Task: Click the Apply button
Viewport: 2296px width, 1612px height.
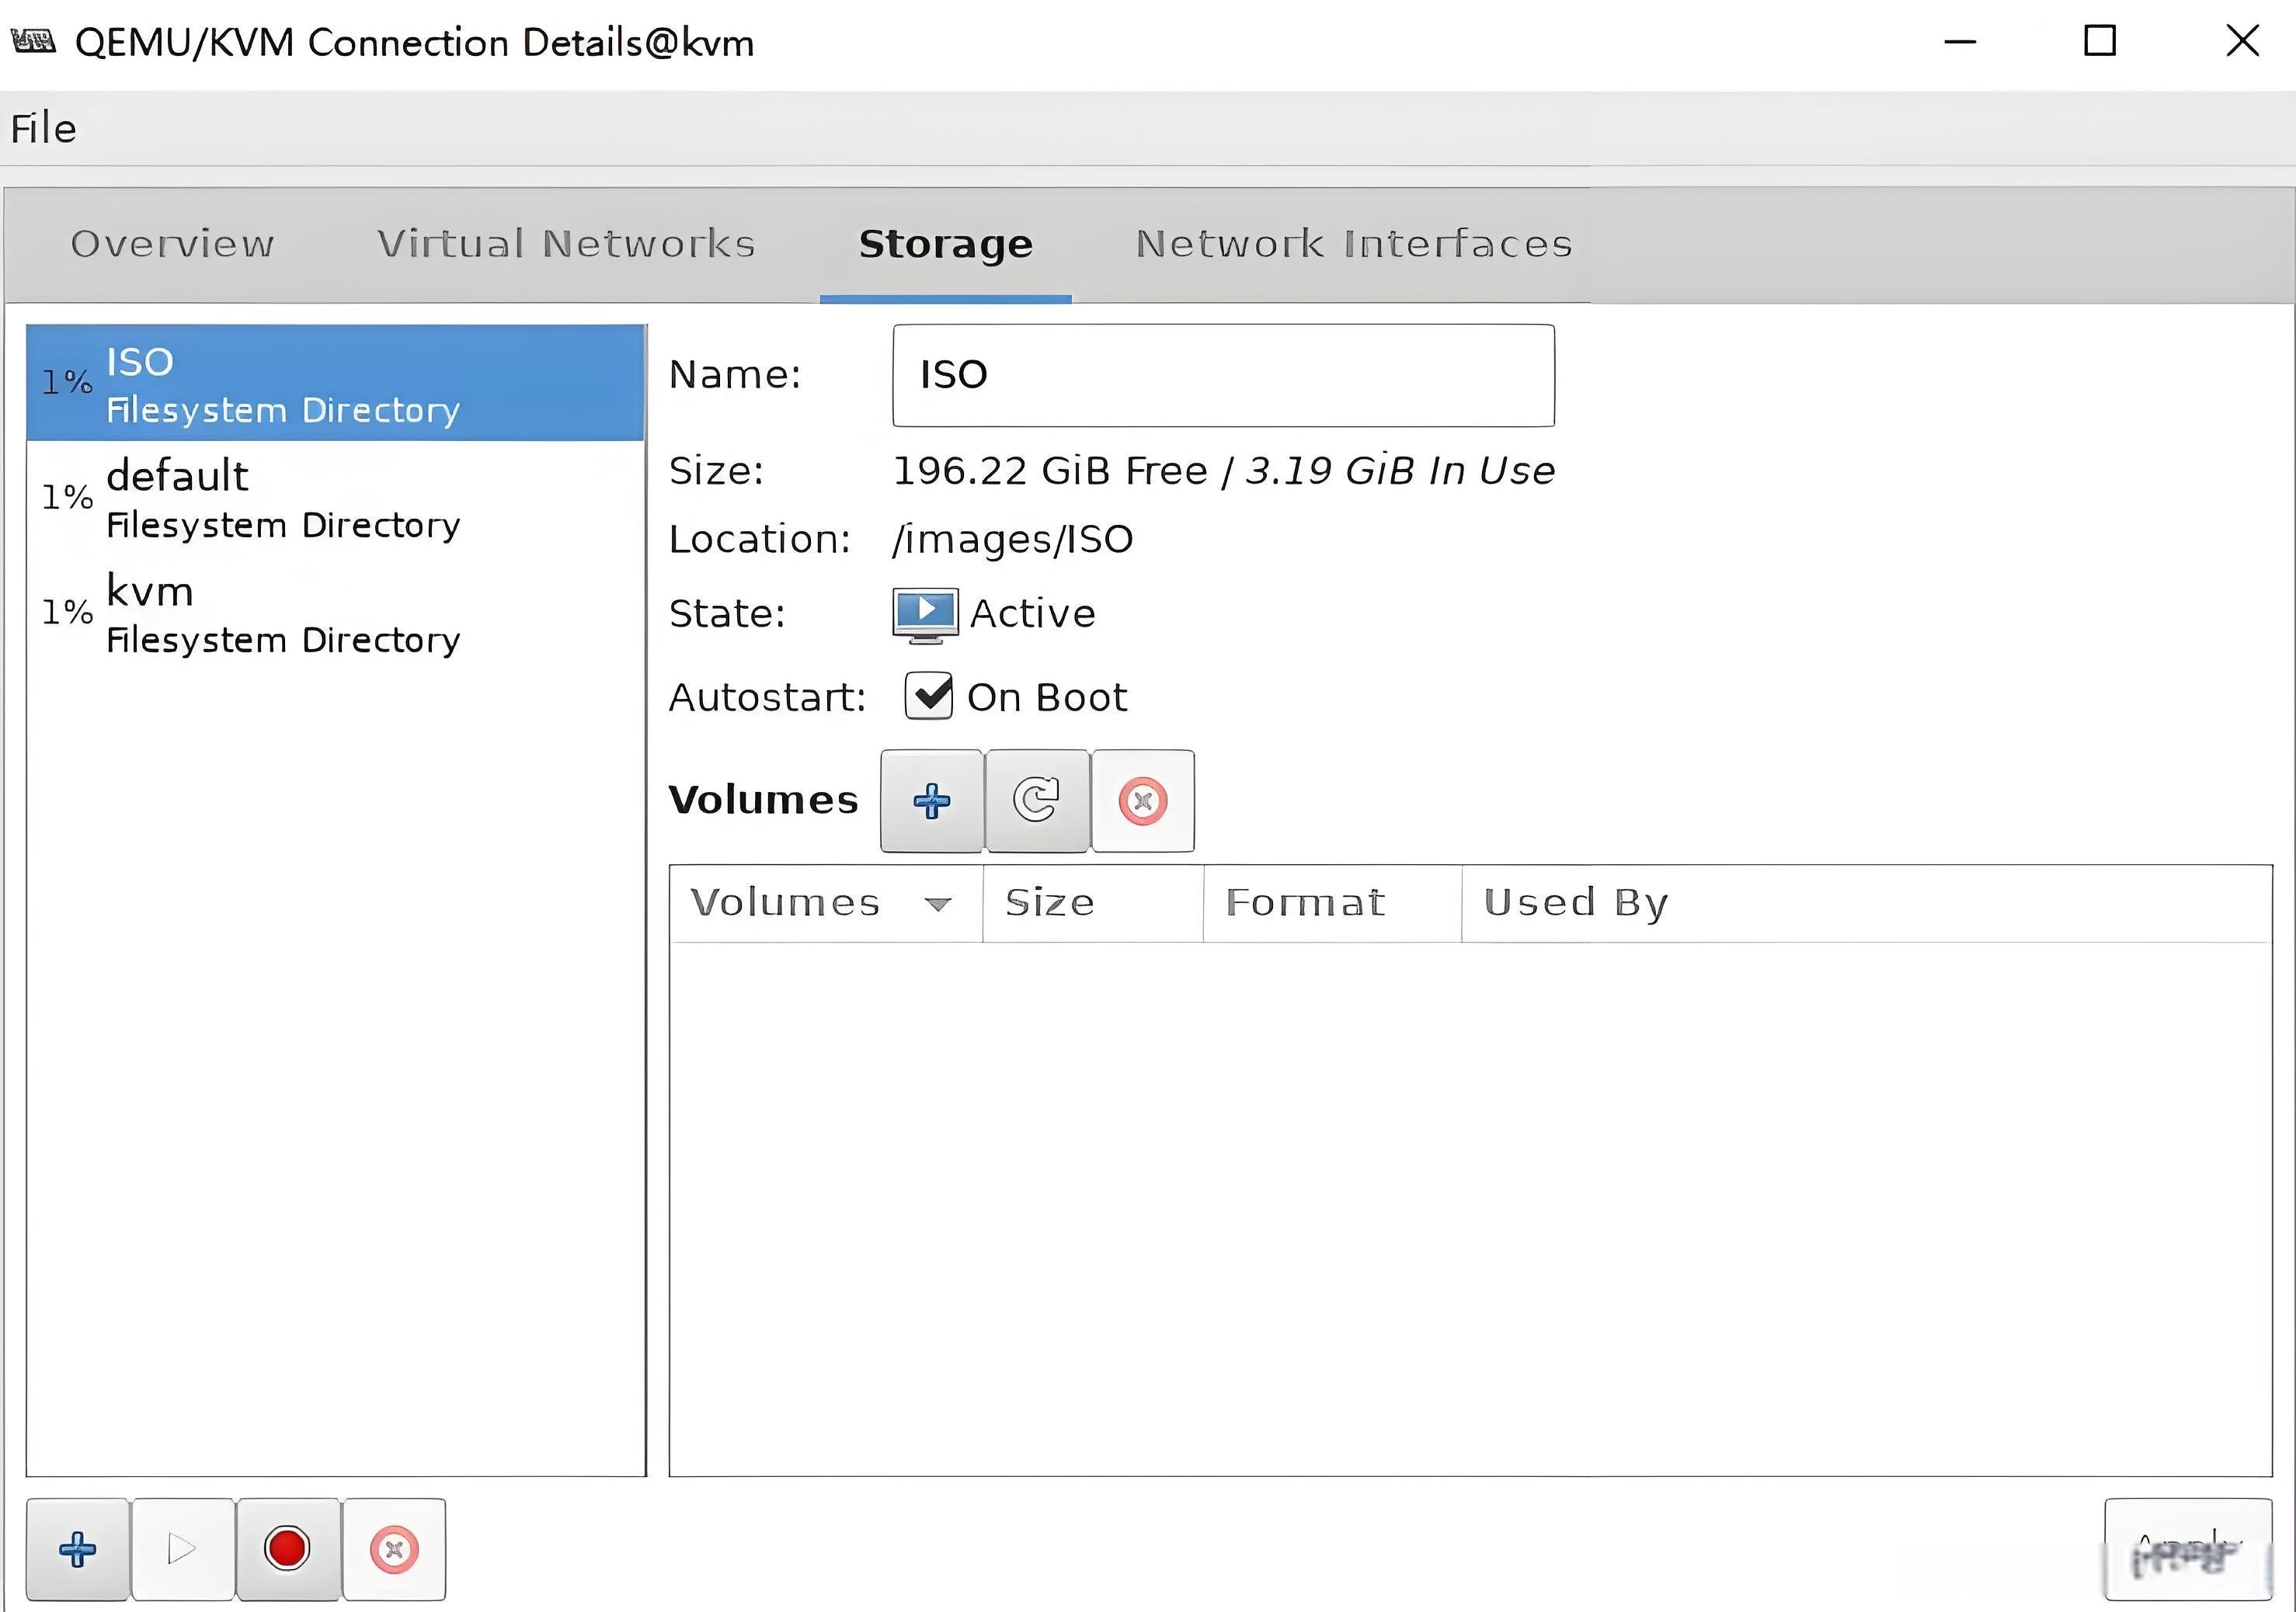Action: 2187,1549
